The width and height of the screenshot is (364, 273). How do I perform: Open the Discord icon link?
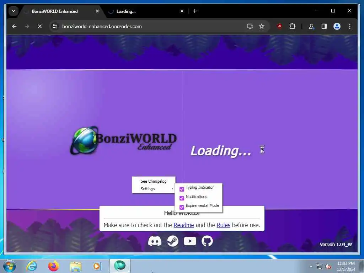(x=155, y=241)
